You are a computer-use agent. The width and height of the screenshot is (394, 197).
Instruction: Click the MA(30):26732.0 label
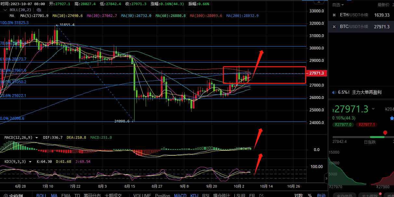point(136,16)
